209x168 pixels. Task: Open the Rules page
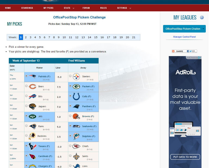[104, 8]
